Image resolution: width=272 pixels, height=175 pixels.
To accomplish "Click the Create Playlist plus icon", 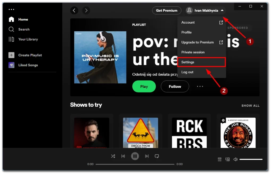I will click(11, 55).
